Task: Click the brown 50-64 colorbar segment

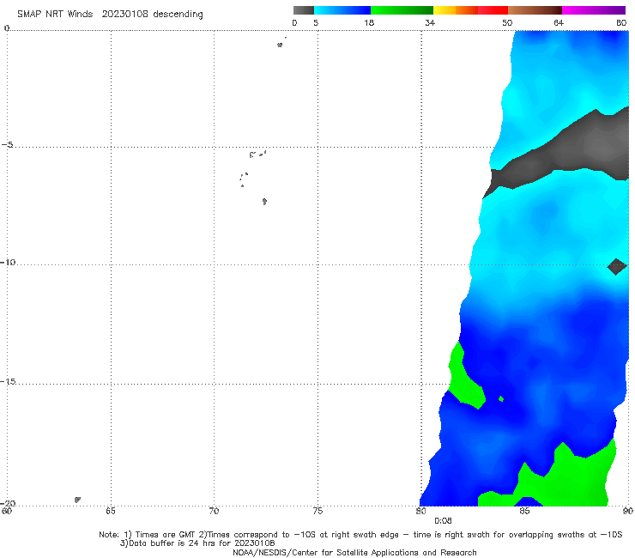Action: (535, 10)
